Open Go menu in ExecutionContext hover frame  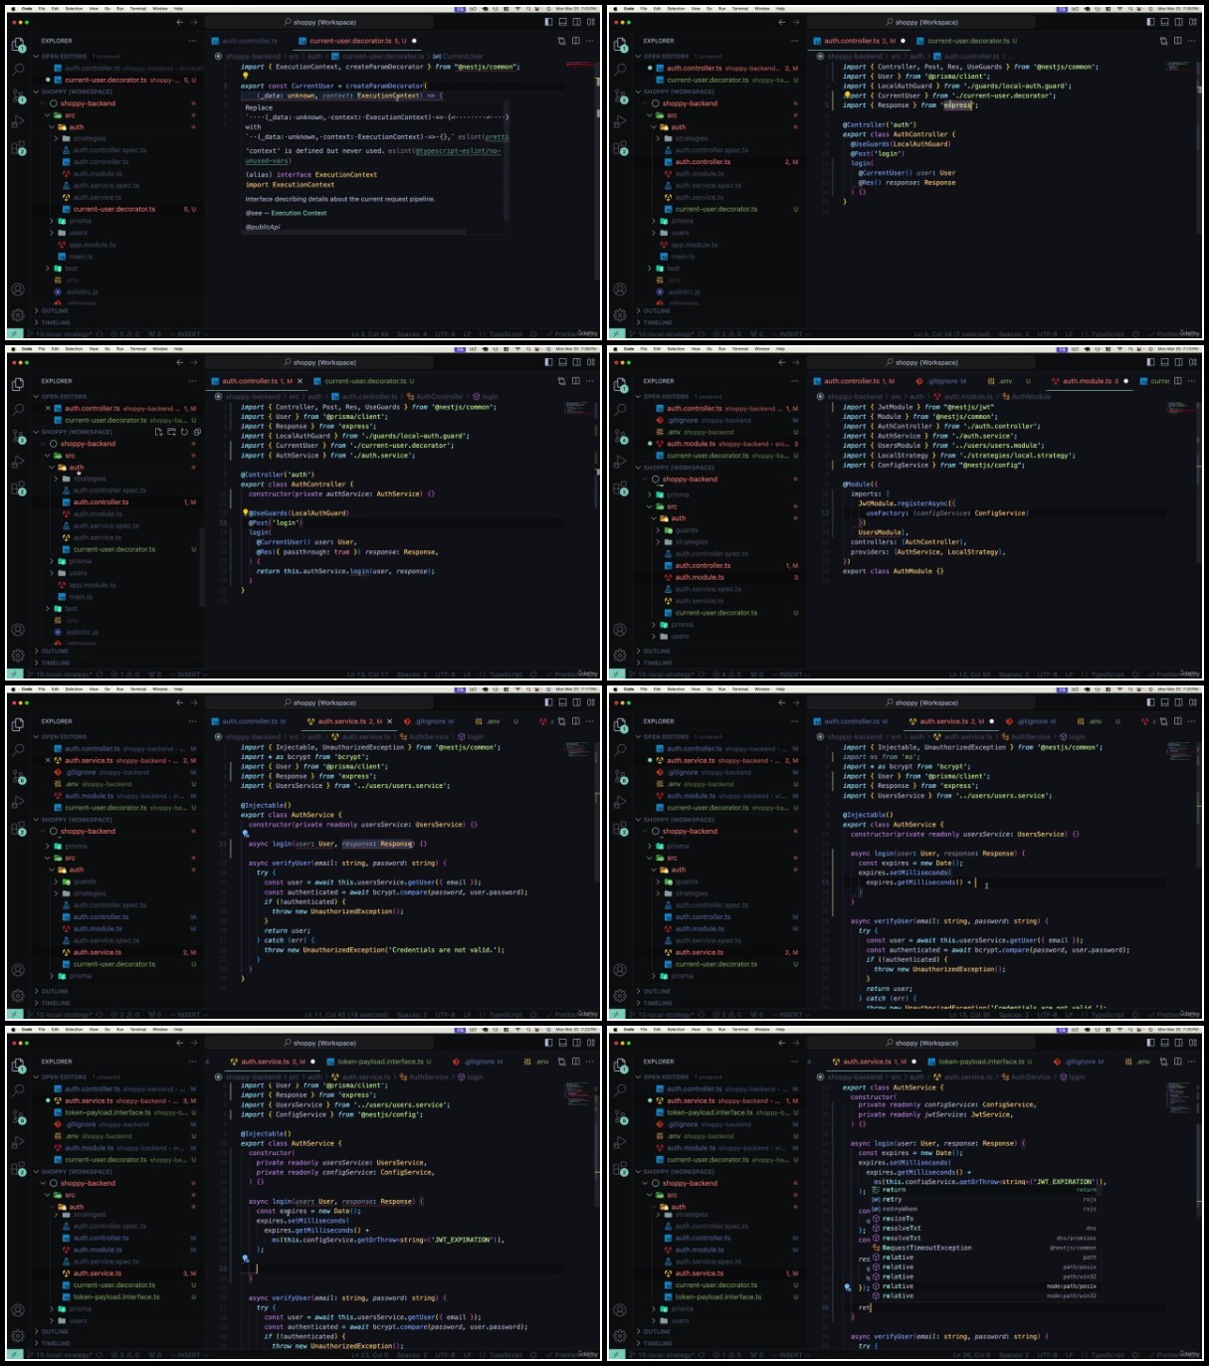(x=106, y=8)
